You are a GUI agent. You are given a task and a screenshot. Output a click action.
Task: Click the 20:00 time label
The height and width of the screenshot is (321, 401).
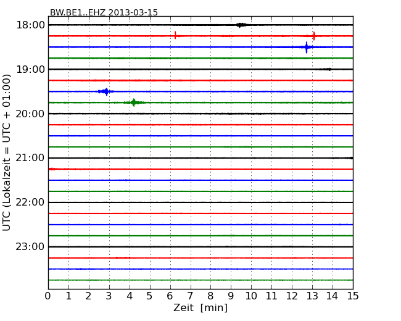[x=30, y=114]
